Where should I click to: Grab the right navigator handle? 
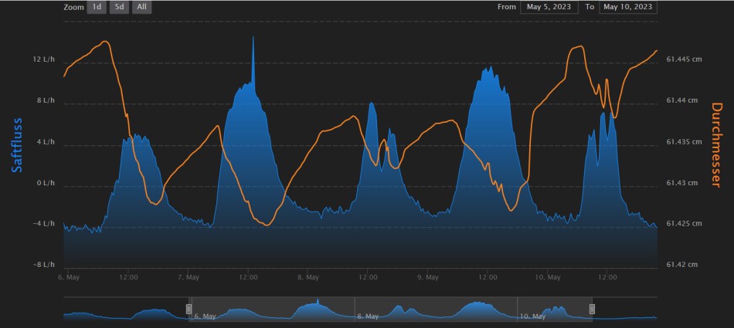click(x=593, y=309)
